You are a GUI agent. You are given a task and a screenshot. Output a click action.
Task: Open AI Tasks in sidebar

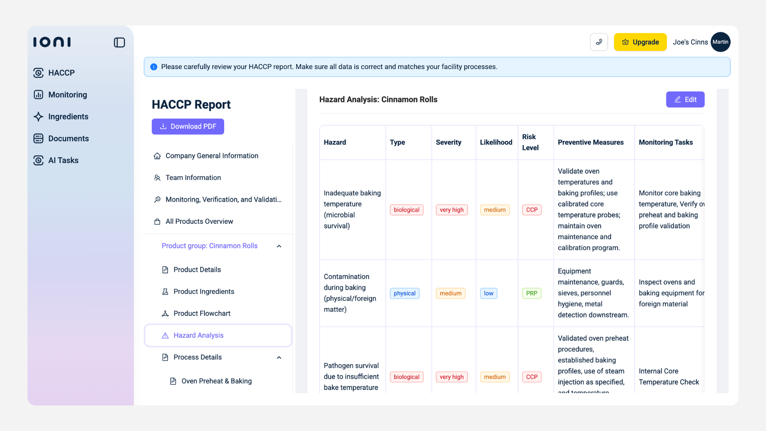tap(63, 160)
